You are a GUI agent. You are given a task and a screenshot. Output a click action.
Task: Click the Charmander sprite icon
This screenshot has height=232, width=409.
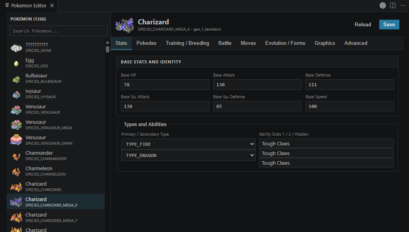click(x=16, y=156)
